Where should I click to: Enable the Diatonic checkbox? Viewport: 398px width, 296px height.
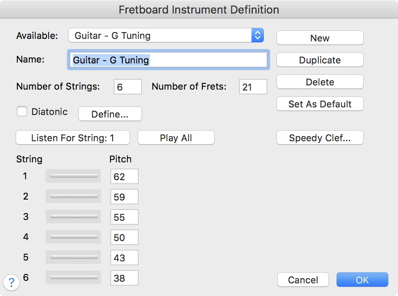(22, 112)
